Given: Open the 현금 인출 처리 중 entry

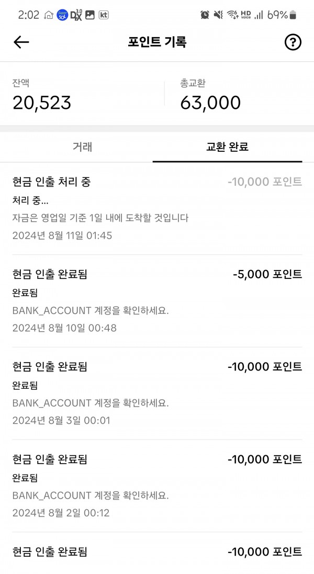Looking at the screenshot, I should (x=157, y=208).
